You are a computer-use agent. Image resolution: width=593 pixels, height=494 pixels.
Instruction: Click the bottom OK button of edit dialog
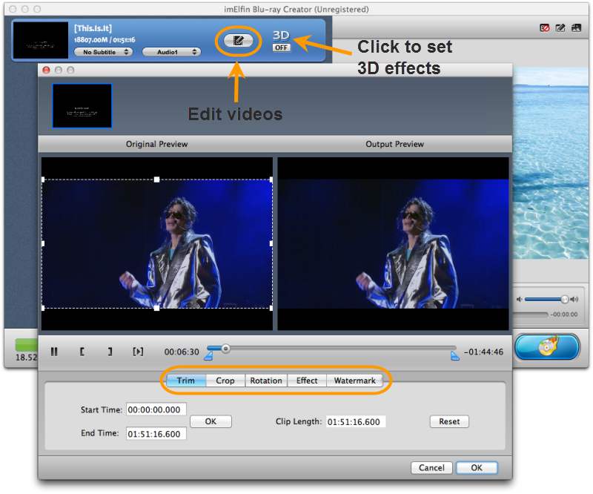pyautogui.click(x=477, y=467)
